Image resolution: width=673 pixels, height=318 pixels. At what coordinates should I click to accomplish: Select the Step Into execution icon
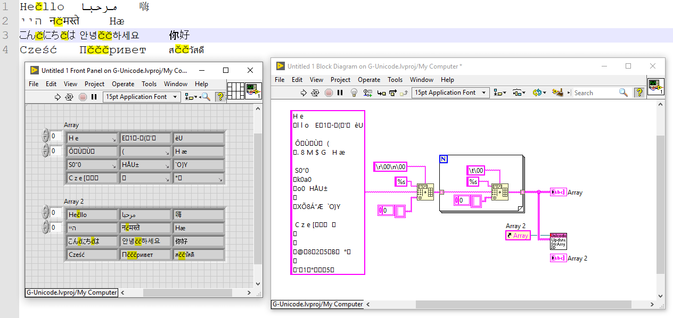(380, 93)
